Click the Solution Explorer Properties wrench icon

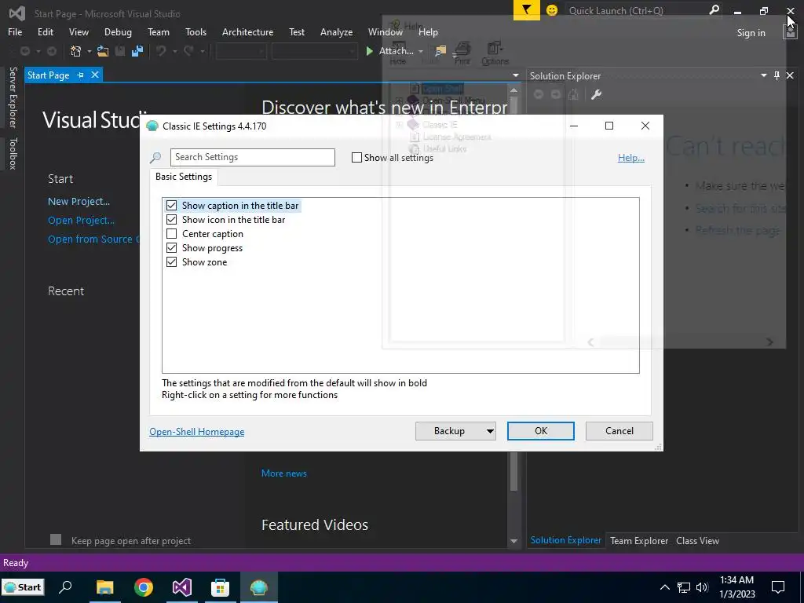pyautogui.click(x=596, y=94)
